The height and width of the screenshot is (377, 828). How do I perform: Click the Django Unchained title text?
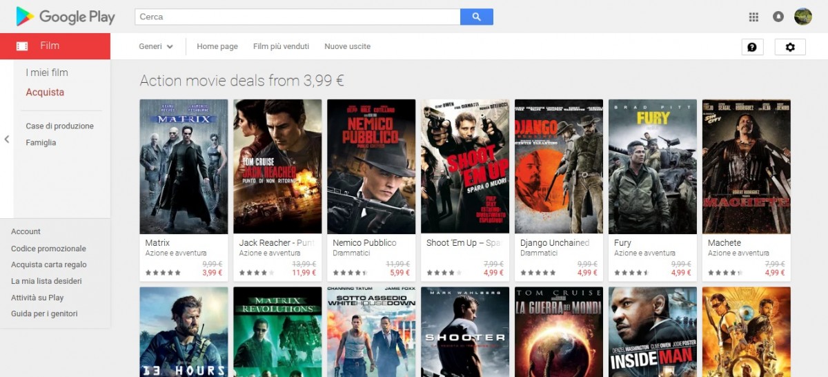555,243
